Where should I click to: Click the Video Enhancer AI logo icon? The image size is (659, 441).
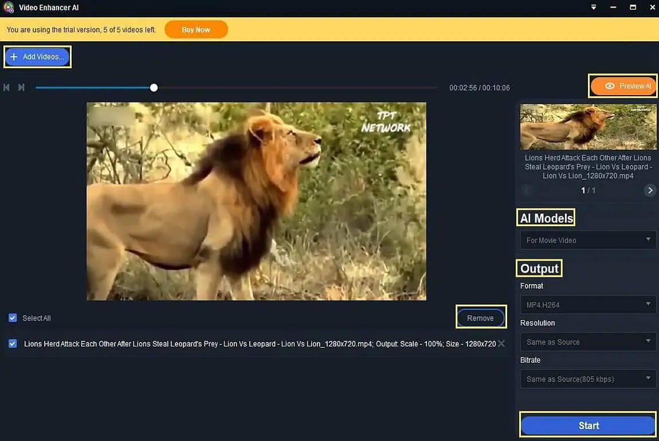coord(7,7)
